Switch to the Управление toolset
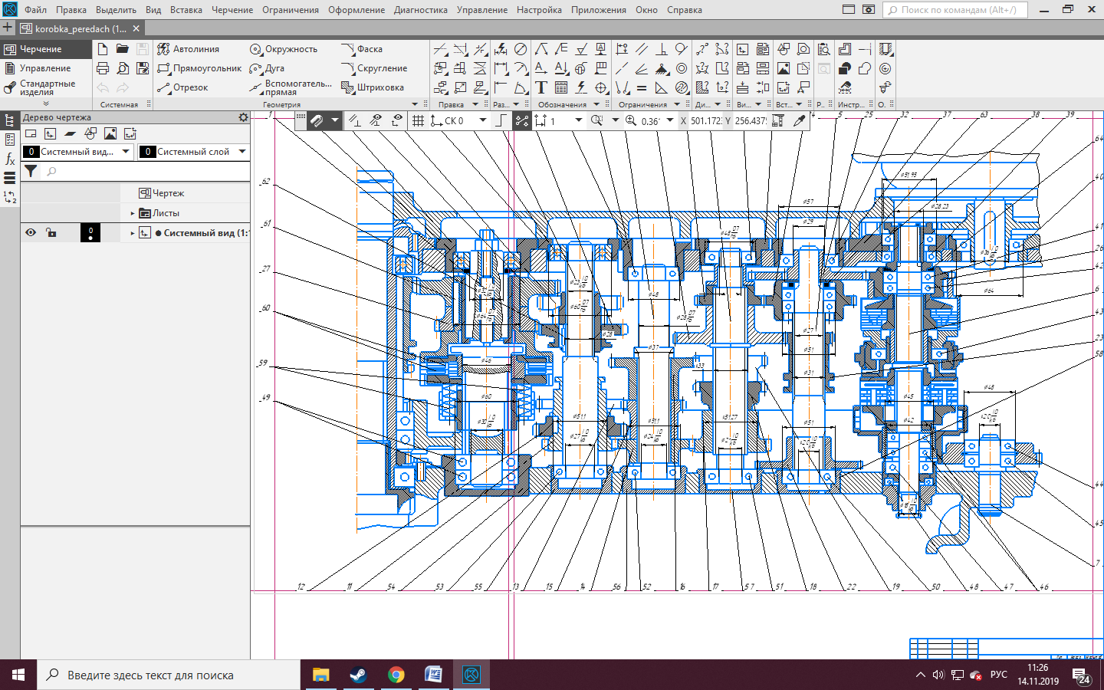The image size is (1104, 690). [44, 68]
